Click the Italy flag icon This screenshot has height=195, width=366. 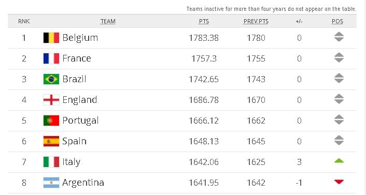51,162
